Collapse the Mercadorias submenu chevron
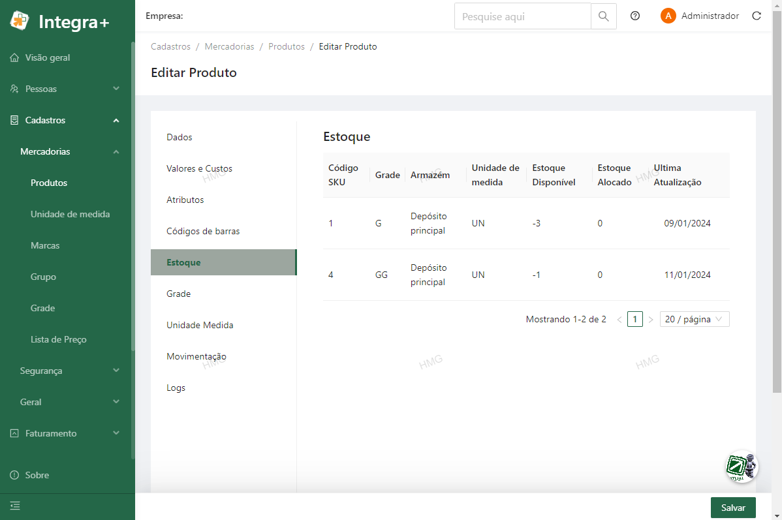 (x=116, y=151)
